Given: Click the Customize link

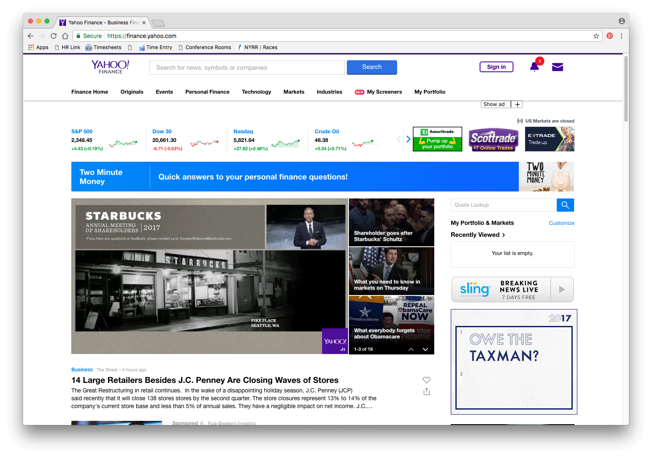Looking at the screenshot, I should coord(562,223).
